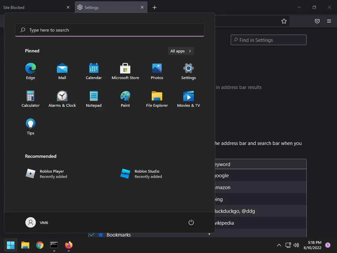
Task: Open the clock showing 5:18 PM
Action: [x=313, y=245]
